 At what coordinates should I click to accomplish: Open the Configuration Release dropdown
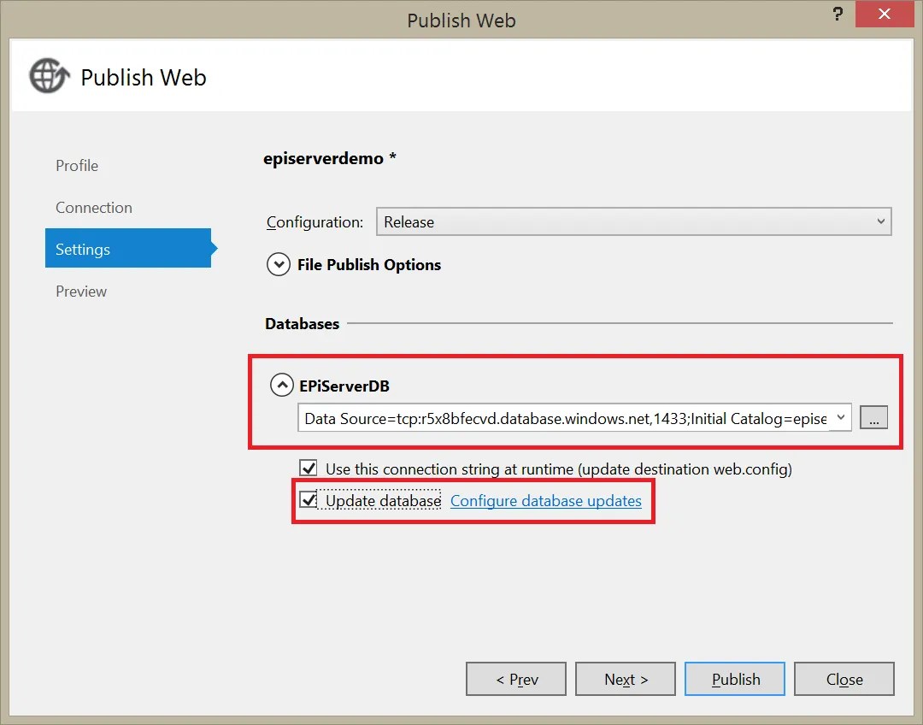tap(634, 221)
